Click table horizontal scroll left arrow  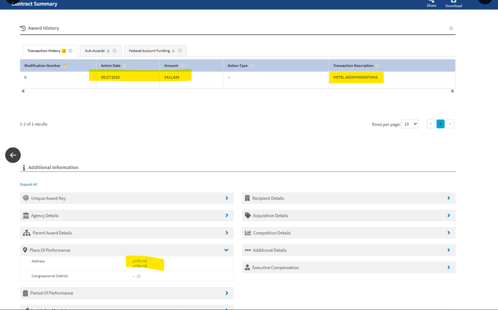[x=23, y=91]
